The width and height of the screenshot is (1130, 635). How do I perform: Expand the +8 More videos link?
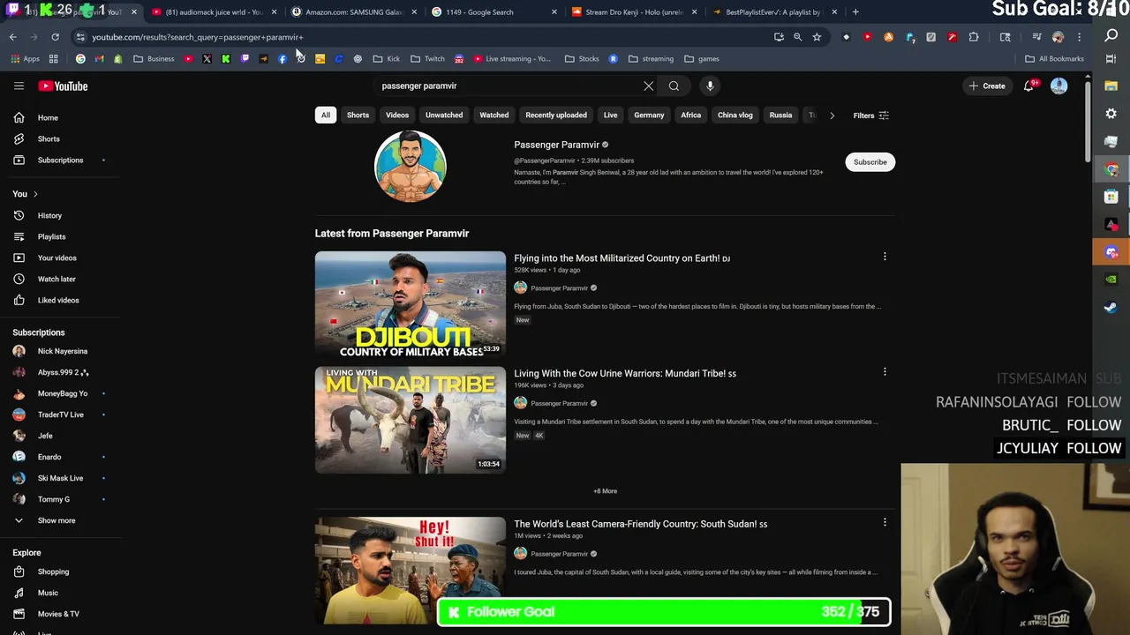606,491
